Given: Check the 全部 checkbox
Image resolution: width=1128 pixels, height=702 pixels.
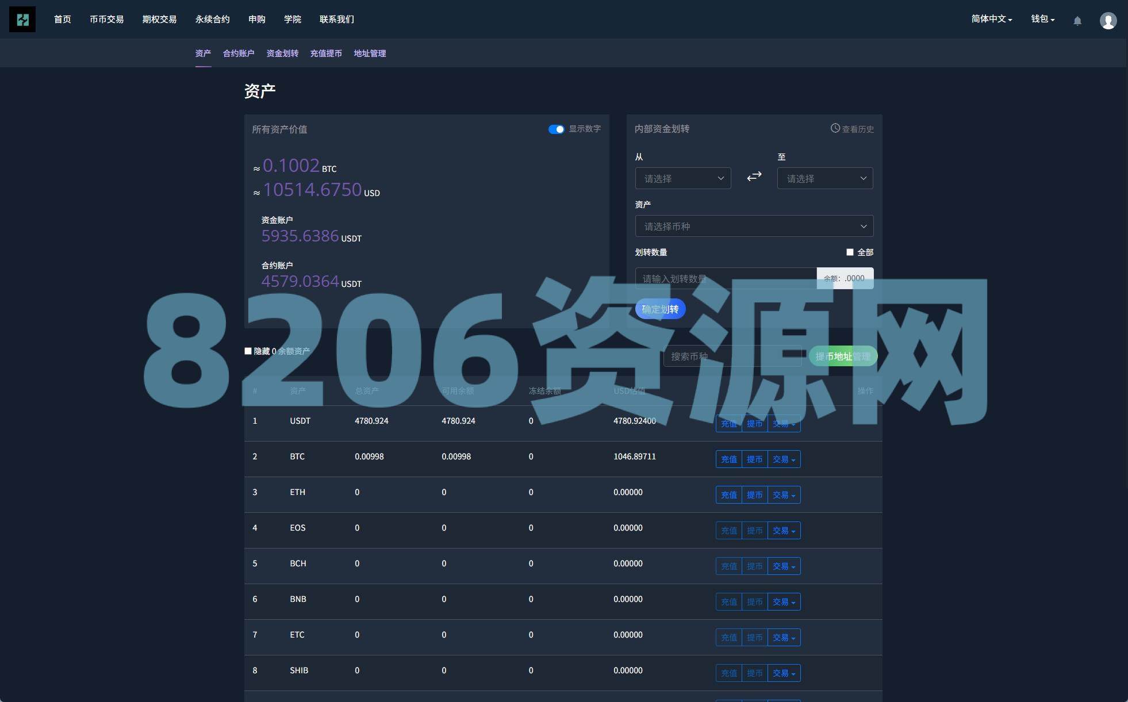Looking at the screenshot, I should [x=850, y=252].
